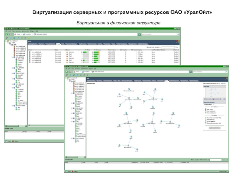Click Home icon in back window breadcrumb
The height and width of the screenshot is (175, 233).
point(15,34)
